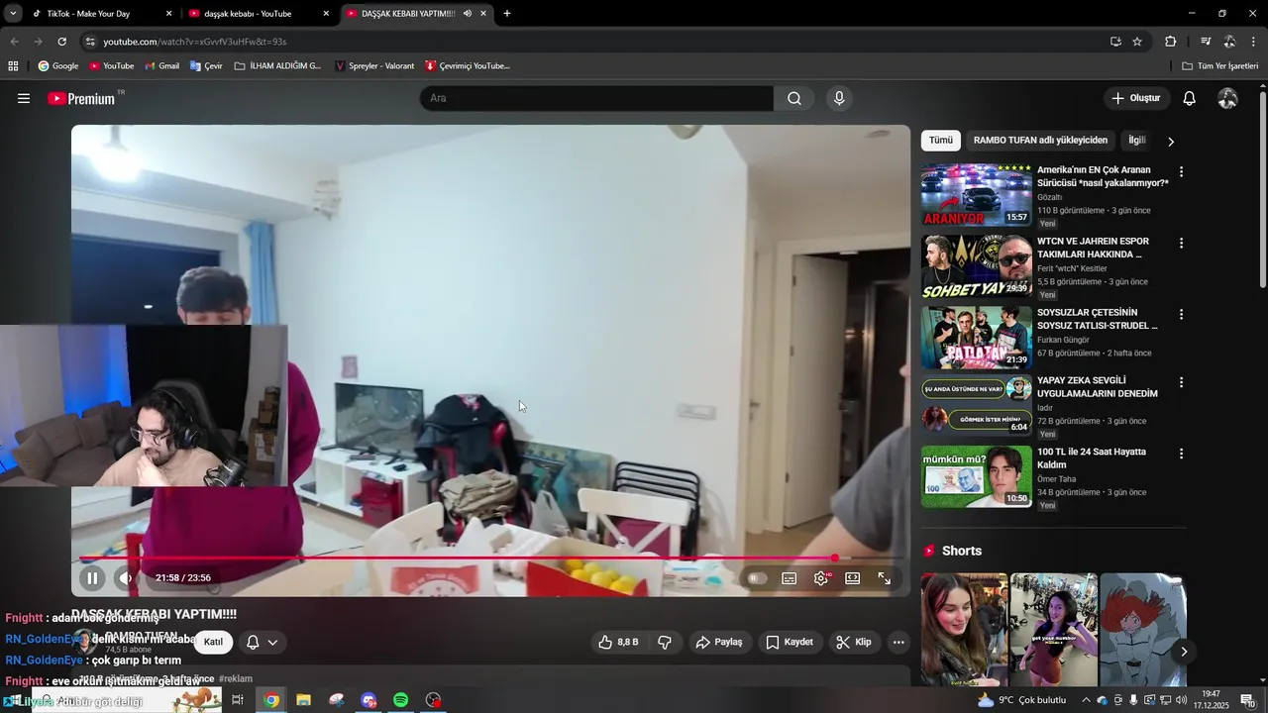Go back with the browser back arrow
Viewport: 1268px width, 713px height.
tap(14, 42)
